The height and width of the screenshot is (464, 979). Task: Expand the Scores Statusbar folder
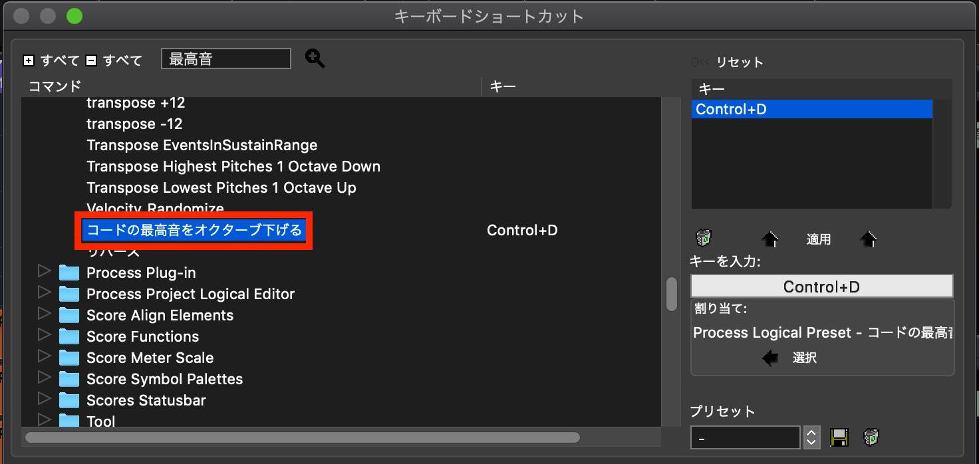44,399
